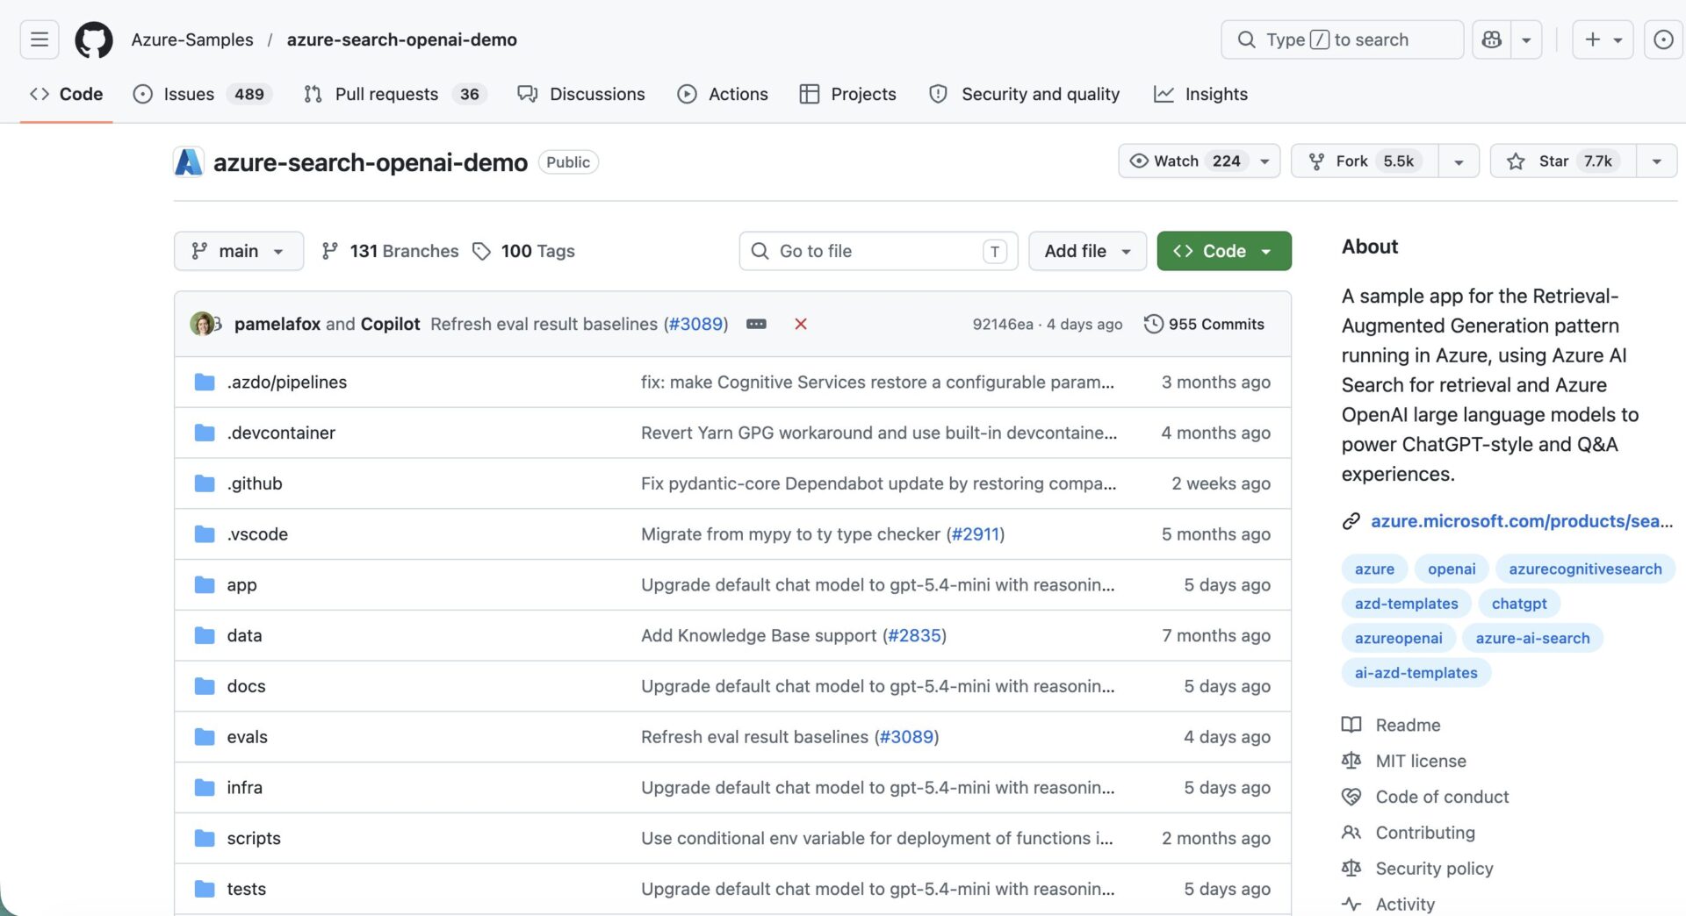Image resolution: width=1686 pixels, height=916 pixels.
Task: Click the Azure-Samples organization link
Action: pyautogui.click(x=192, y=39)
